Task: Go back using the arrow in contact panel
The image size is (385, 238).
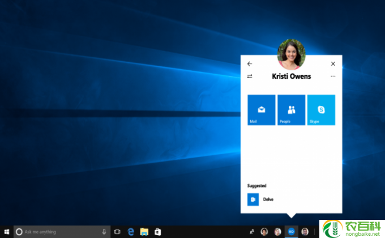Action: coord(250,64)
